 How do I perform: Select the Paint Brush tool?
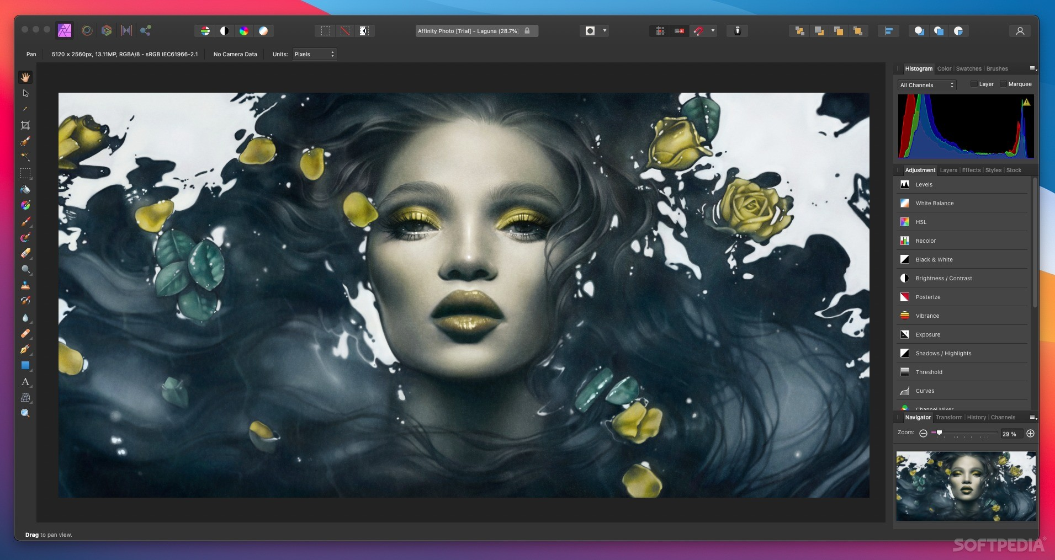pyautogui.click(x=25, y=221)
